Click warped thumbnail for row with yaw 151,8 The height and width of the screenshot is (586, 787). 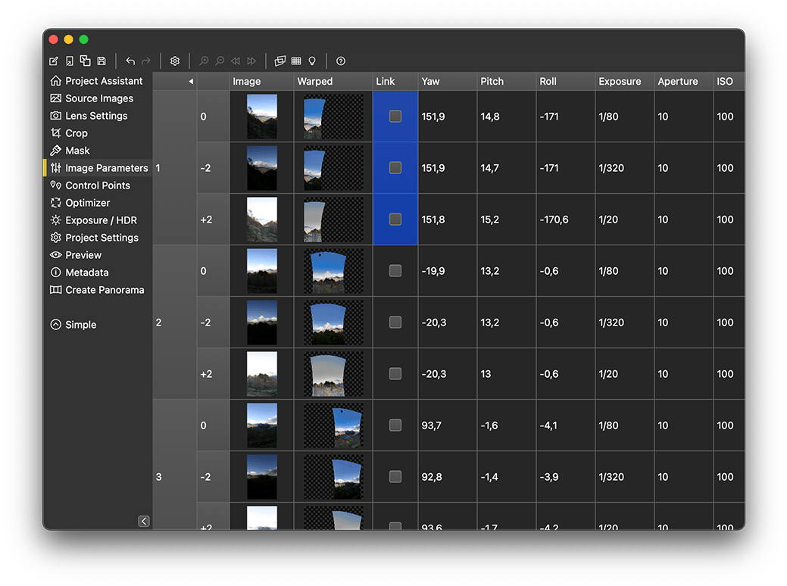pyautogui.click(x=333, y=220)
